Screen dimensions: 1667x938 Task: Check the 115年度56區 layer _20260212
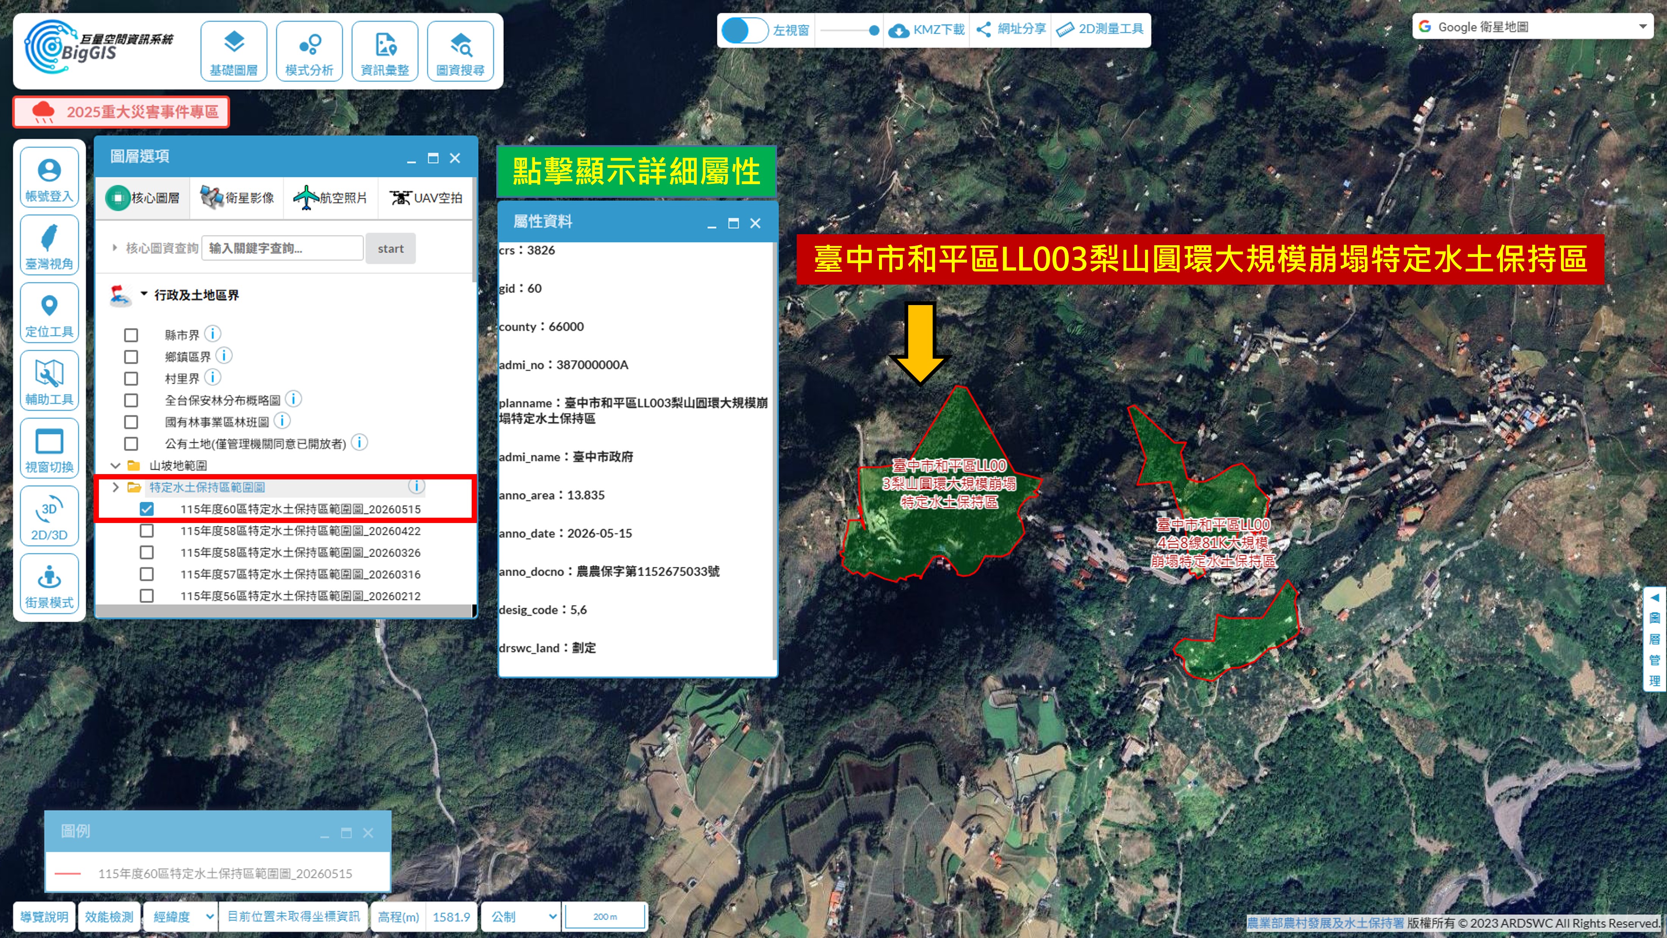tap(147, 595)
